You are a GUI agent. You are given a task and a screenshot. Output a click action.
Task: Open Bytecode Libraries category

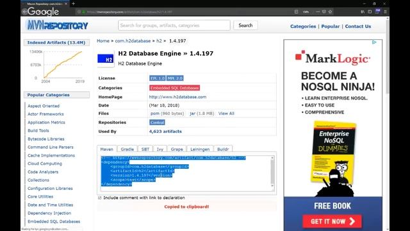click(45, 139)
